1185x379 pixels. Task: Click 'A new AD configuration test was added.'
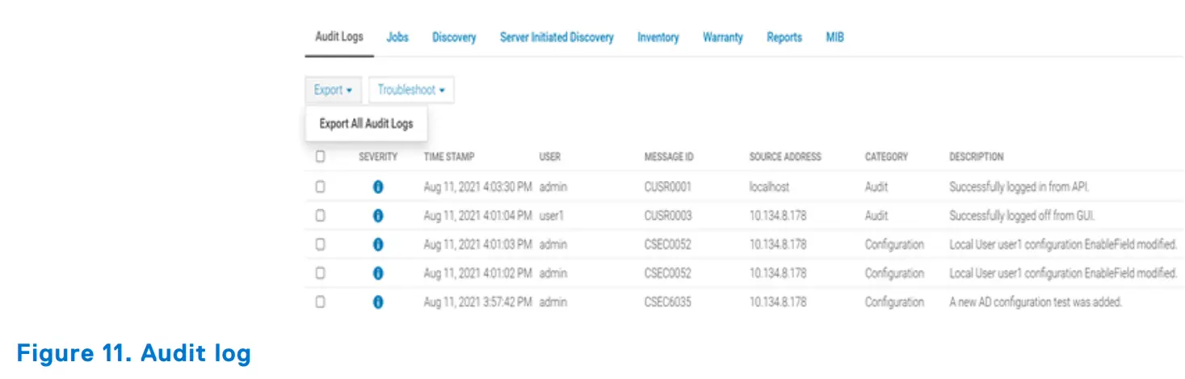[1036, 302]
